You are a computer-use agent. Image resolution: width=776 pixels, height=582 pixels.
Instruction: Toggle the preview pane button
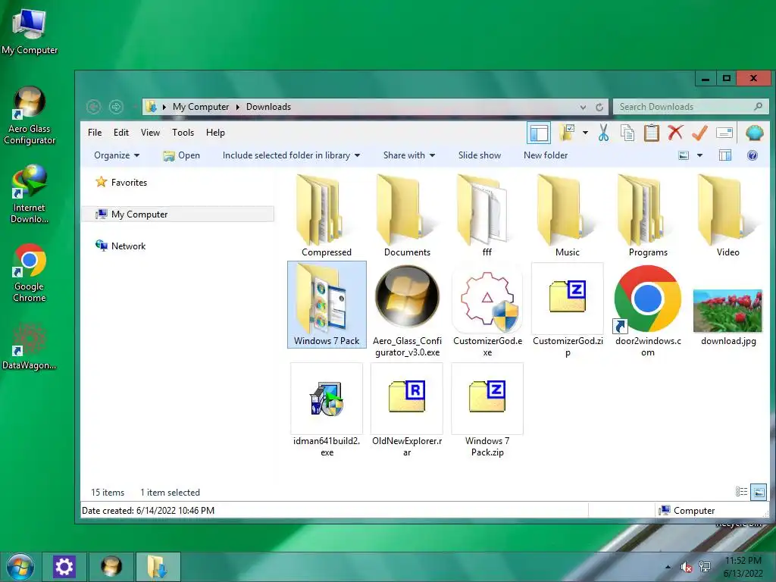(x=725, y=155)
